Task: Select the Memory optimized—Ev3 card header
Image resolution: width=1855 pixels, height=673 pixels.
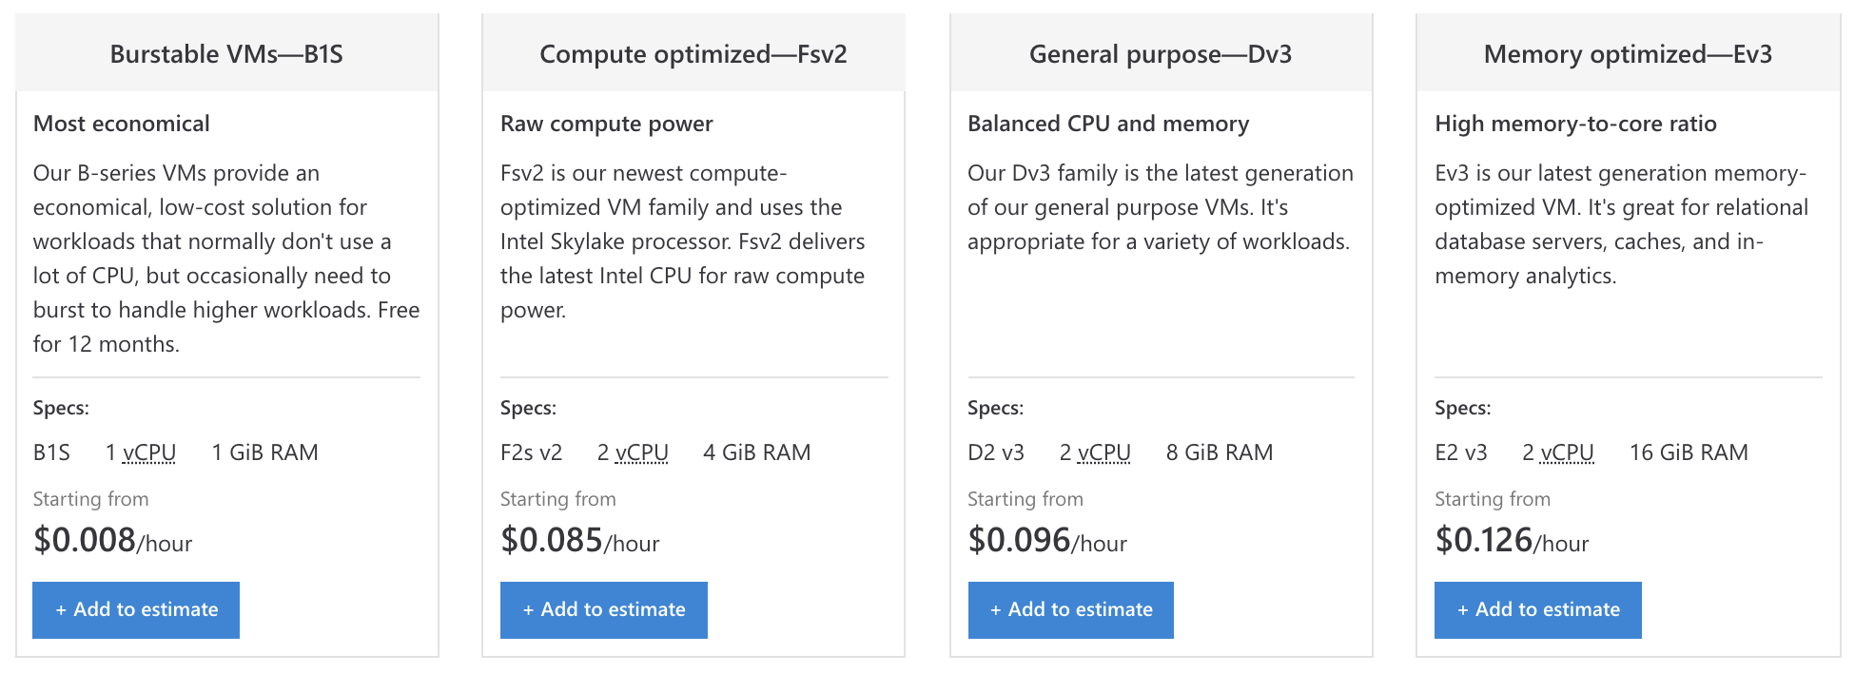Action: 1629,53
